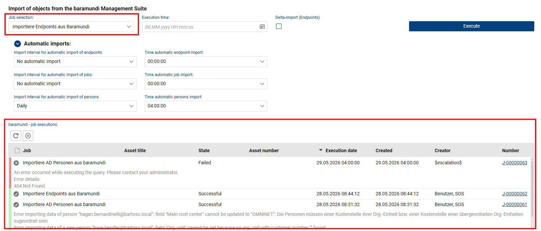Click '28.05.2026 08:31:32' execution date cell
Image resolution: width=541 pixels, height=231 pixels.
tap(338, 204)
